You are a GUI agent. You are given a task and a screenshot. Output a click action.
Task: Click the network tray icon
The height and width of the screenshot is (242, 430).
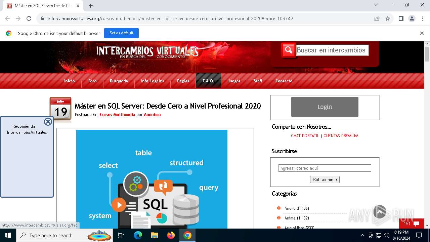click(379, 235)
